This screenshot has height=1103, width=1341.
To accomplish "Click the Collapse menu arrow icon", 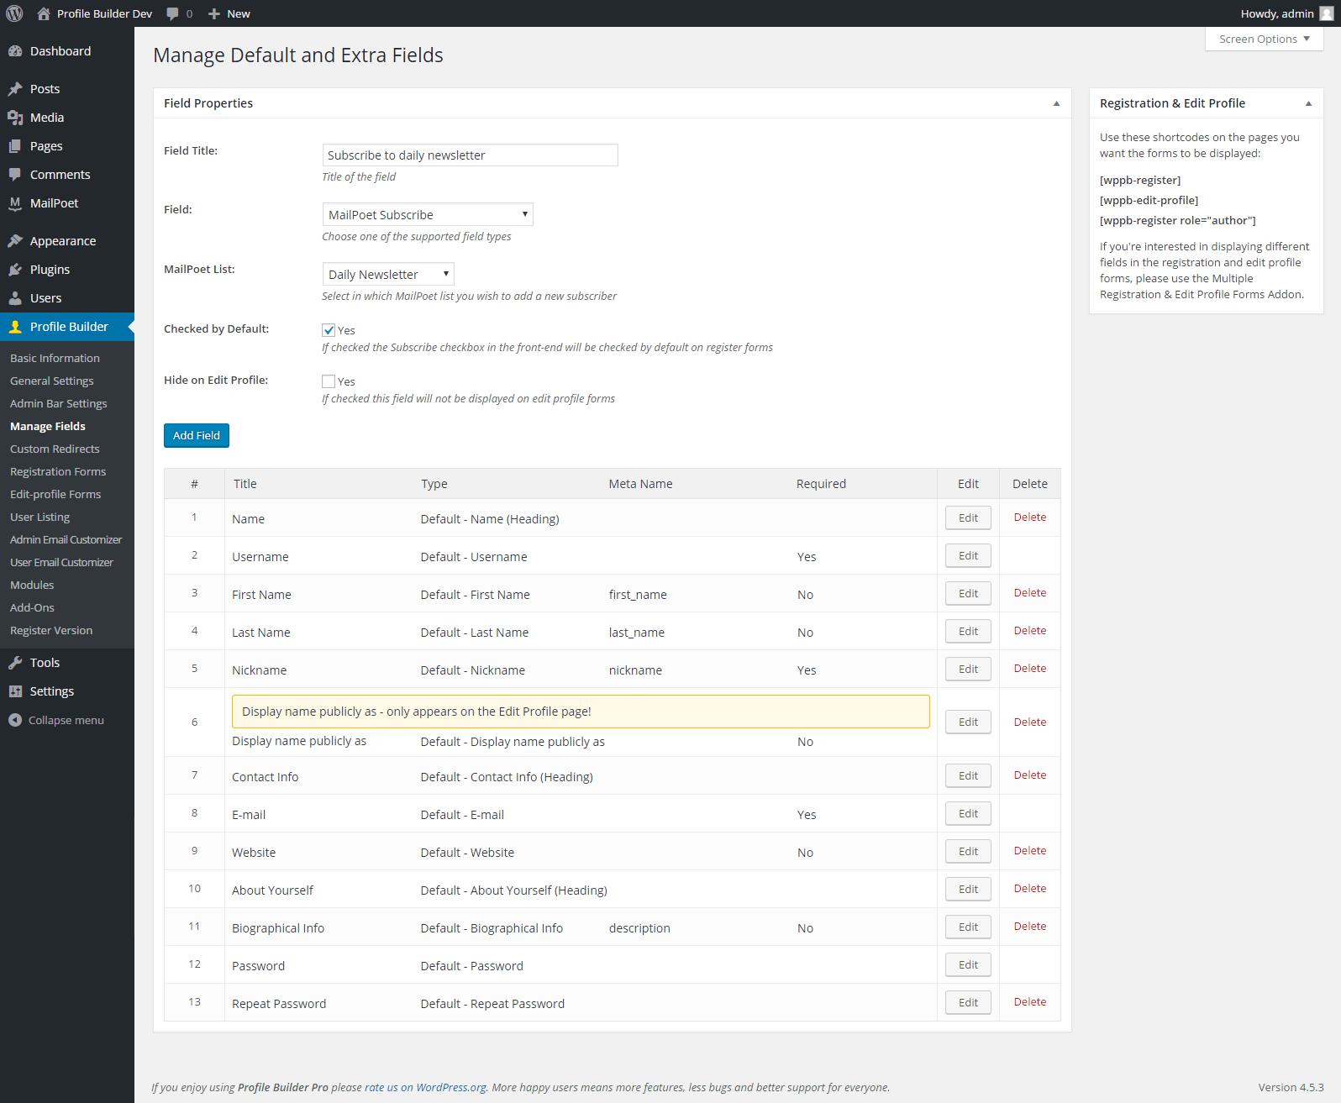I will [15, 720].
